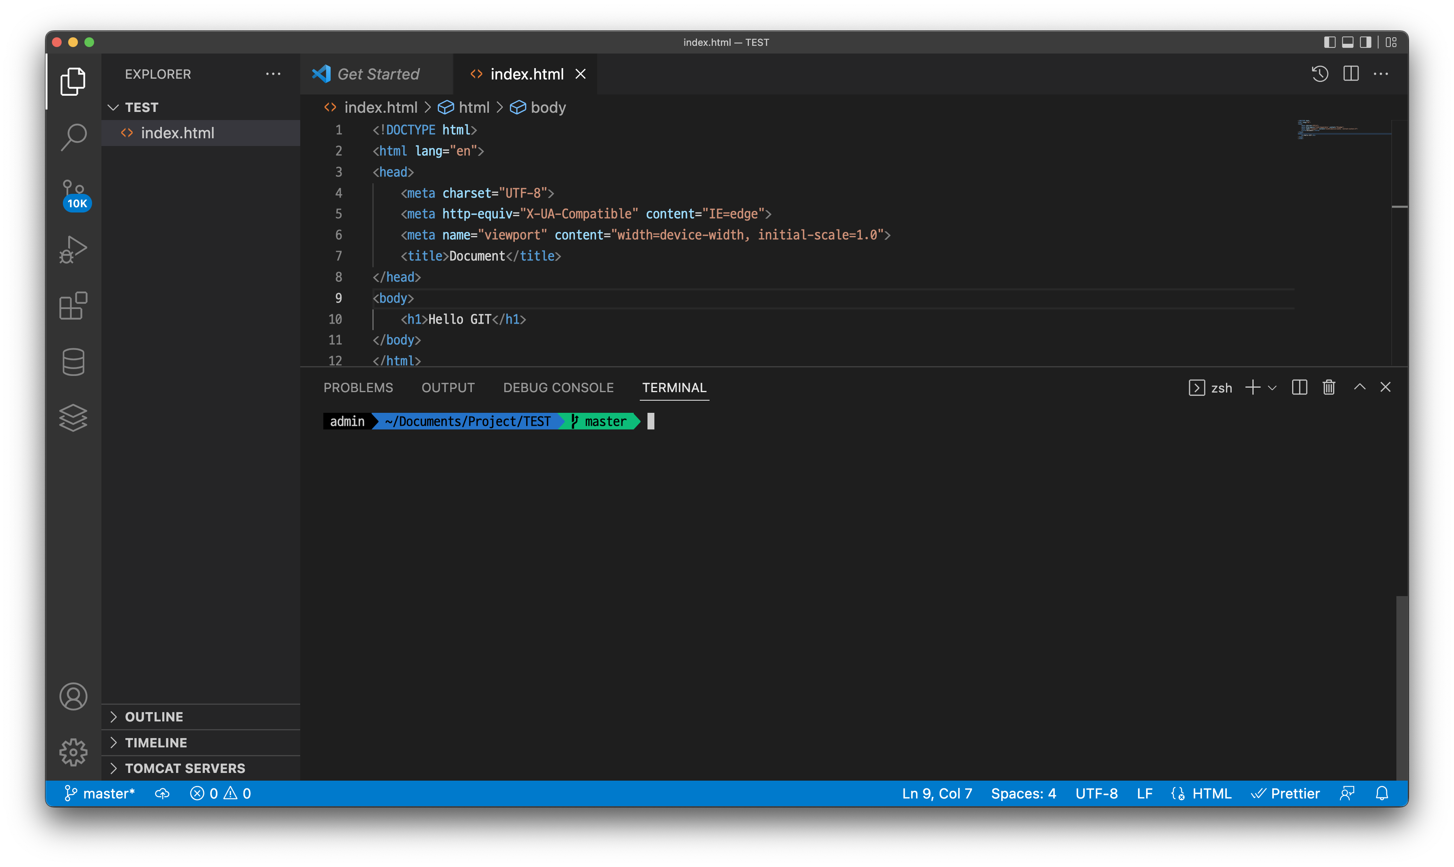1454x867 pixels.
Task: Kill terminal with trash icon
Action: point(1328,387)
